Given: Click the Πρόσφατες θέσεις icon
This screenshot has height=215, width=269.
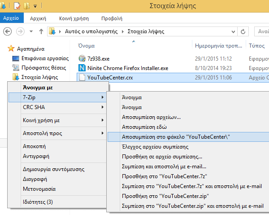Looking at the screenshot, I should [16, 68].
